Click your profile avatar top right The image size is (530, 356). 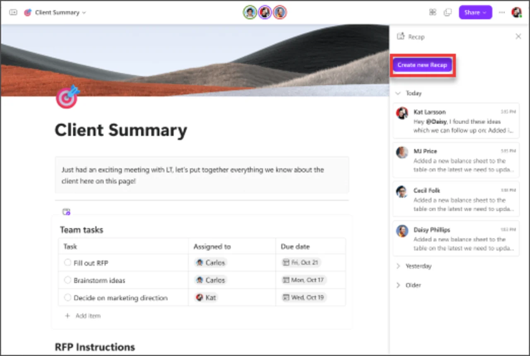(x=516, y=12)
